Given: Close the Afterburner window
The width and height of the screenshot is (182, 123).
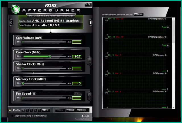Looking at the screenshot, I should (x=90, y=5).
